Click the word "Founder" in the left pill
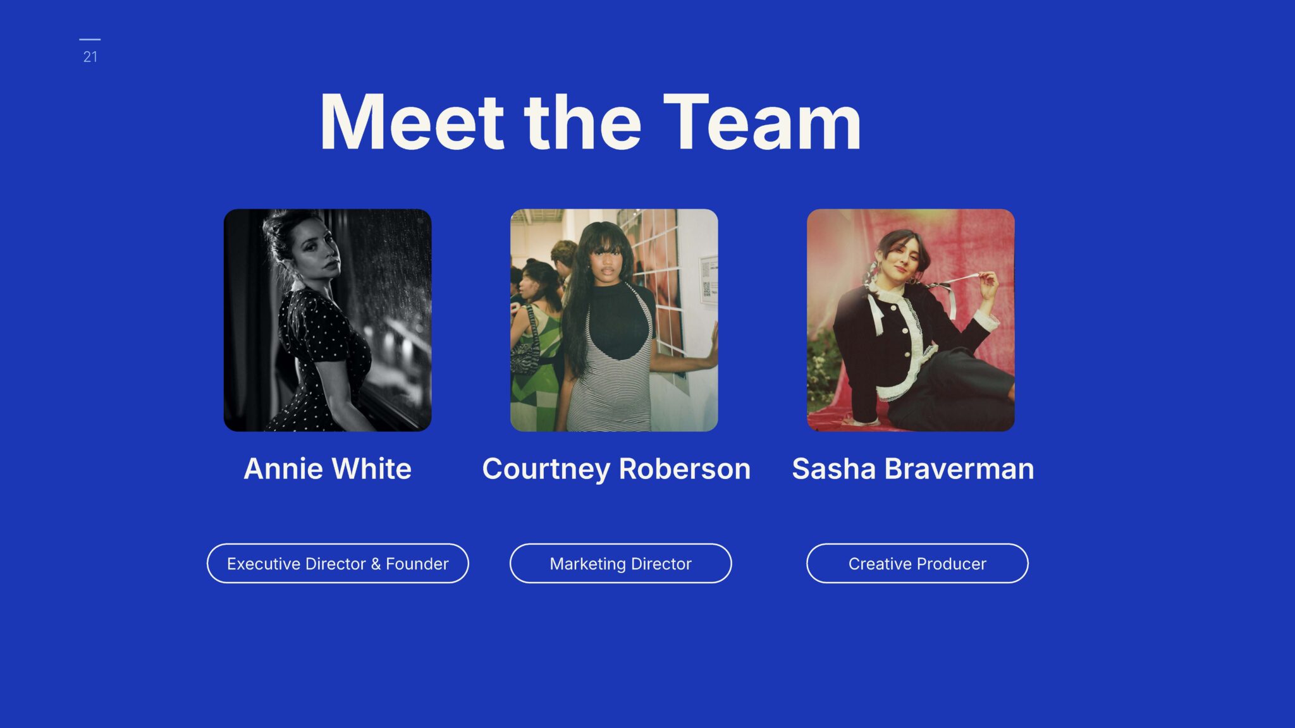The height and width of the screenshot is (728, 1295). click(x=417, y=564)
